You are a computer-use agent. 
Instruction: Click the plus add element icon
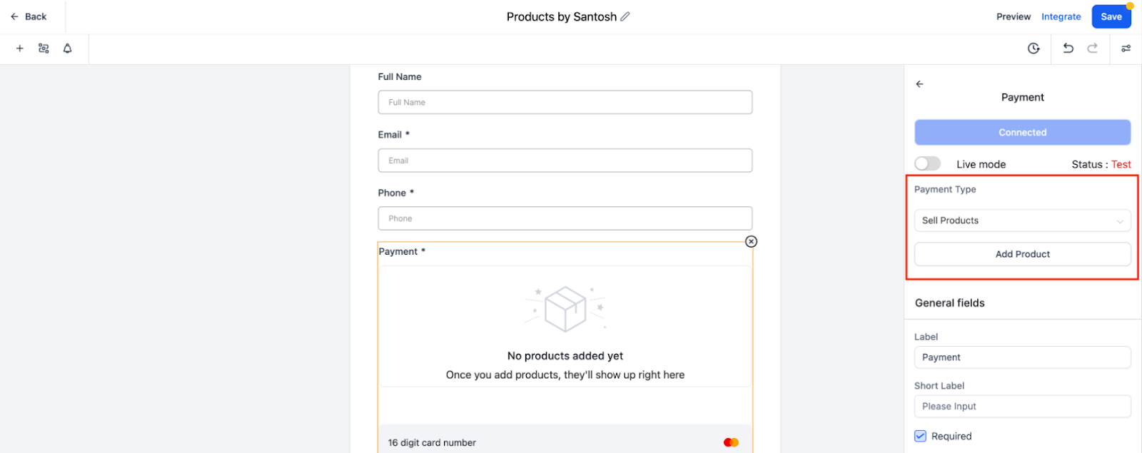20,49
